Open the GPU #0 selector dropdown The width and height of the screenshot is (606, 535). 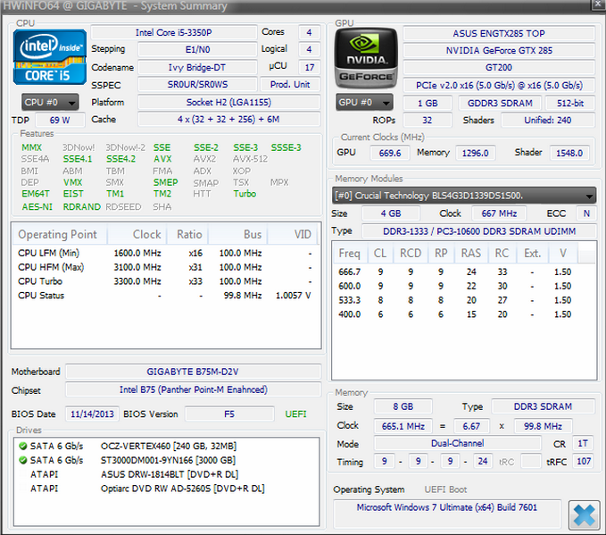click(364, 103)
